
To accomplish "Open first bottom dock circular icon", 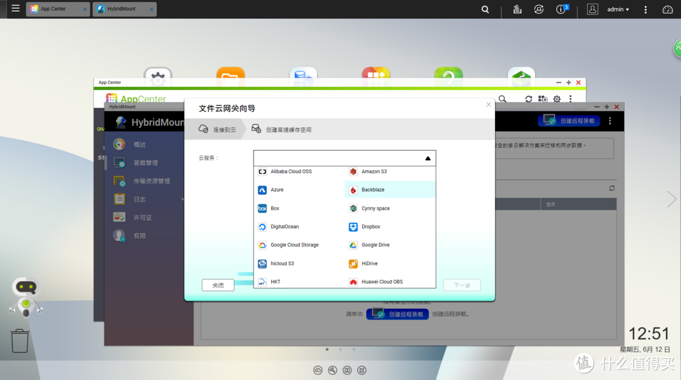I will point(318,370).
